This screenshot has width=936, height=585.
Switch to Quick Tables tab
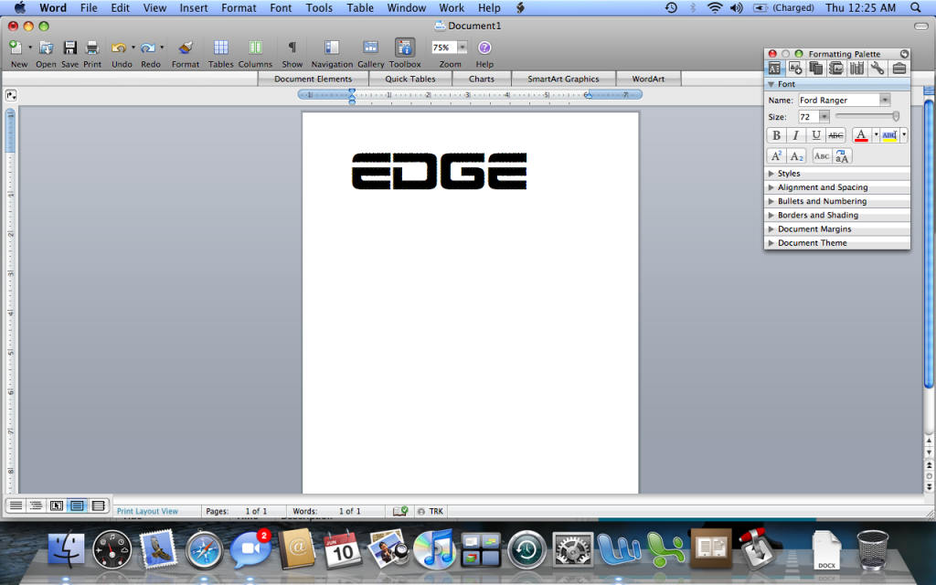pos(410,79)
